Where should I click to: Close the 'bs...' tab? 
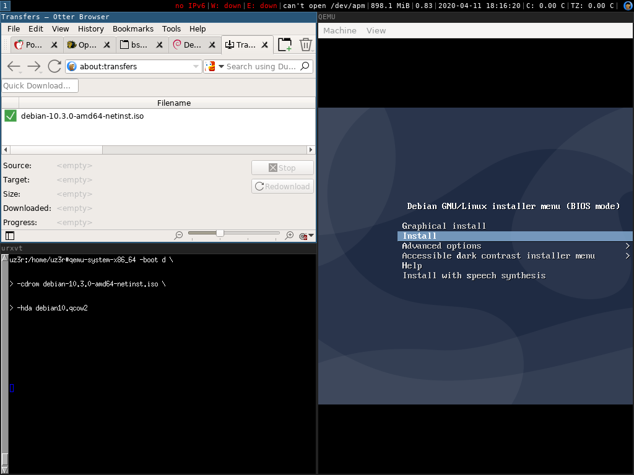coord(159,45)
